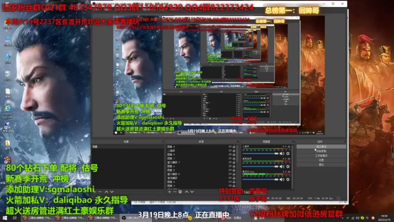Lock the 图像 9 source
394x222 pixels.
(234, 147)
